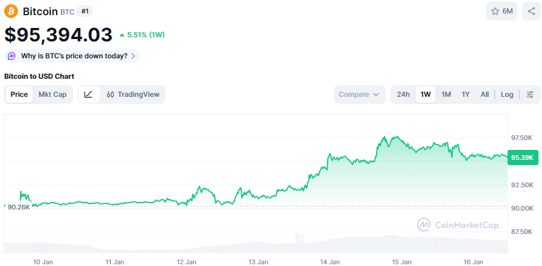Click the AI icon beside price question
Viewport: 542px width, 266px height.
pyautogui.click(x=12, y=56)
